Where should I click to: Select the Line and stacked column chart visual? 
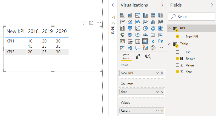pos(145,22)
